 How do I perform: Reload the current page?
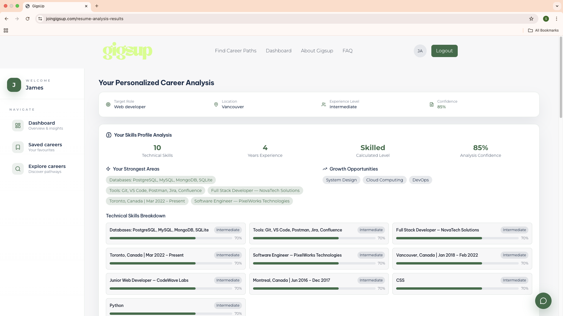coord(27,18)
